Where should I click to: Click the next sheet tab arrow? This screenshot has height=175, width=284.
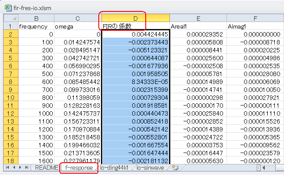click(20, 168)
